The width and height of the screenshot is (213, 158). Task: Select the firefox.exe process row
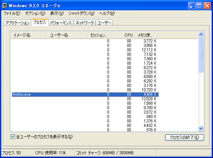(85, 94)
